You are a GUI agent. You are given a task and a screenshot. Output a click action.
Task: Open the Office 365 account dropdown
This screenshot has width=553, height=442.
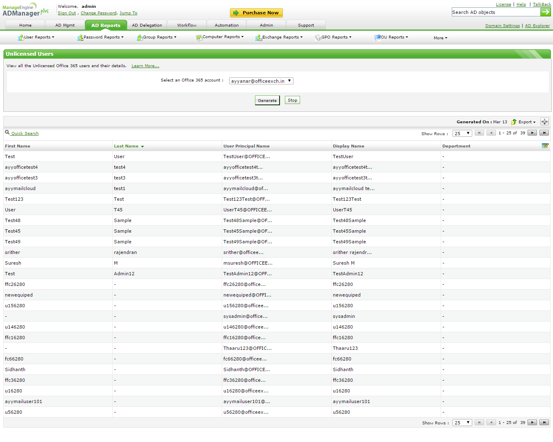point(261,81)
